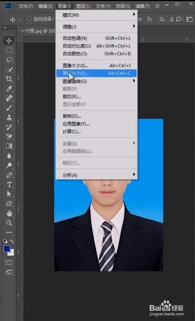Expand the 分析(A) submenu
Image resolution: width=195 pixels, height=321 pixels.
pos(97,175)
